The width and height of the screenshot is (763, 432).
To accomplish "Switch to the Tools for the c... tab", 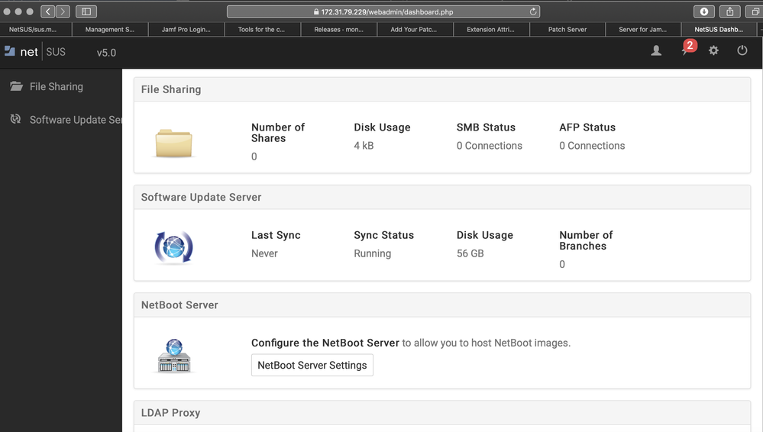I will tap(262, 29).
